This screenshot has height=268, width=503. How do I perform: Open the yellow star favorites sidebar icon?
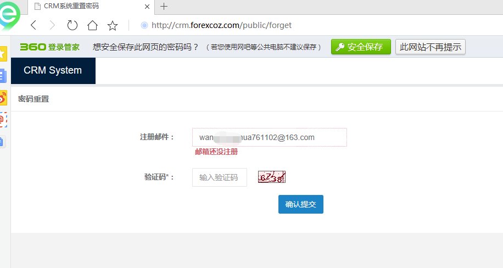click(3, 53)
